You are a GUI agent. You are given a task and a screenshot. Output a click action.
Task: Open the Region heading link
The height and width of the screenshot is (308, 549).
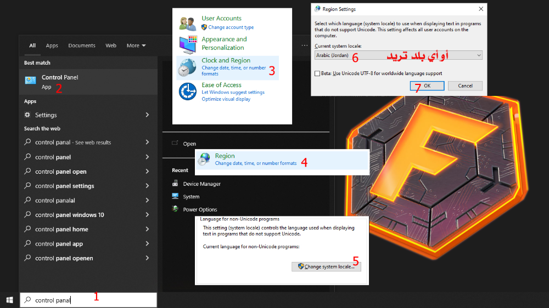pyautogui.click(x=225, y=156)
